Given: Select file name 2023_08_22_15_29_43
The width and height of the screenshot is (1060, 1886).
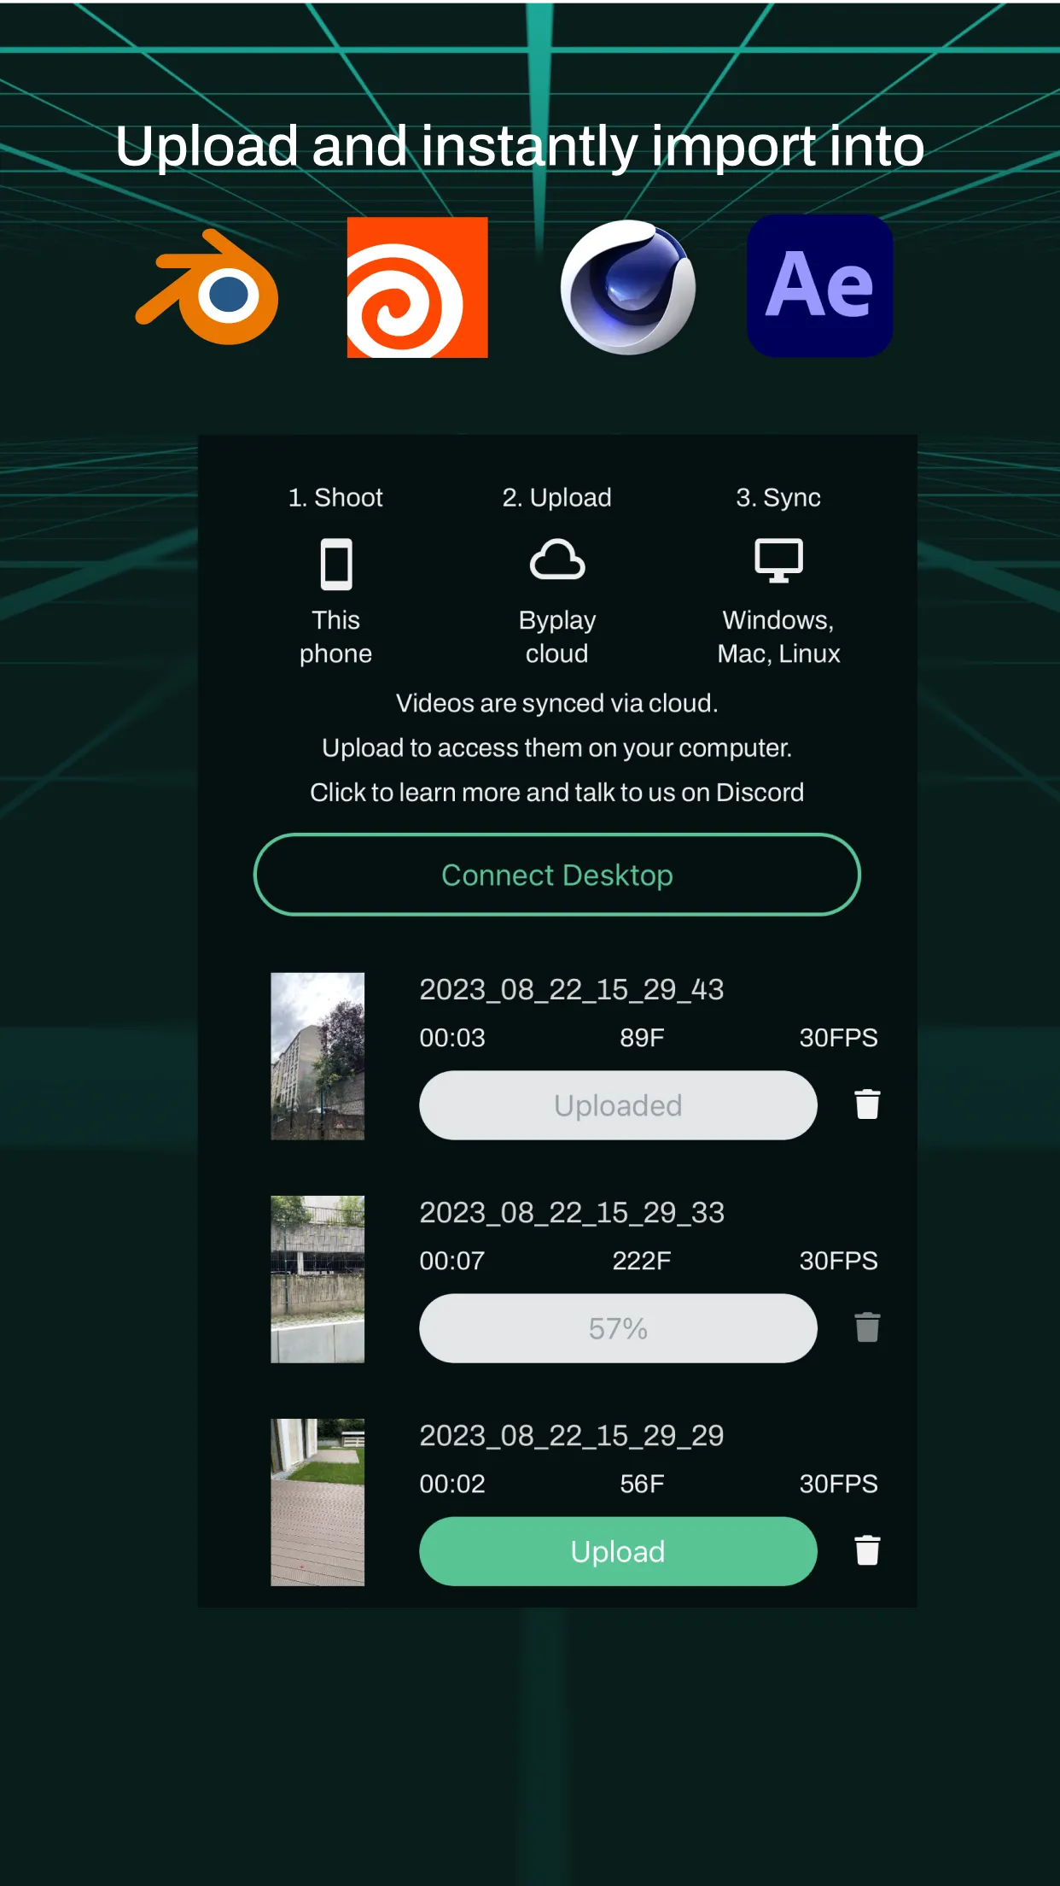Looking at the screenshot, I should (571, 990).
